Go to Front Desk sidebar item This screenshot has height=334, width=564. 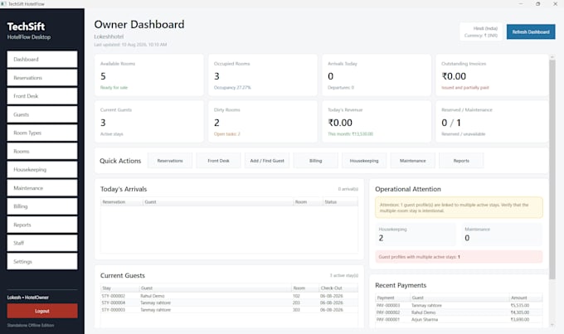coord(42,96)
